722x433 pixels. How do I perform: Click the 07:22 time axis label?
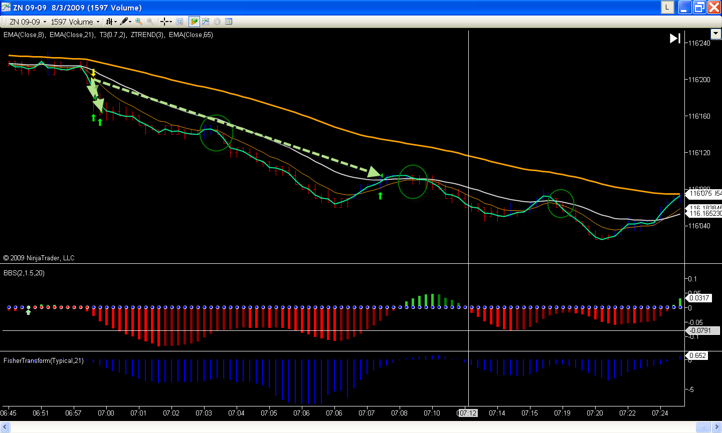pyautogui.click(x=627, y=413)
